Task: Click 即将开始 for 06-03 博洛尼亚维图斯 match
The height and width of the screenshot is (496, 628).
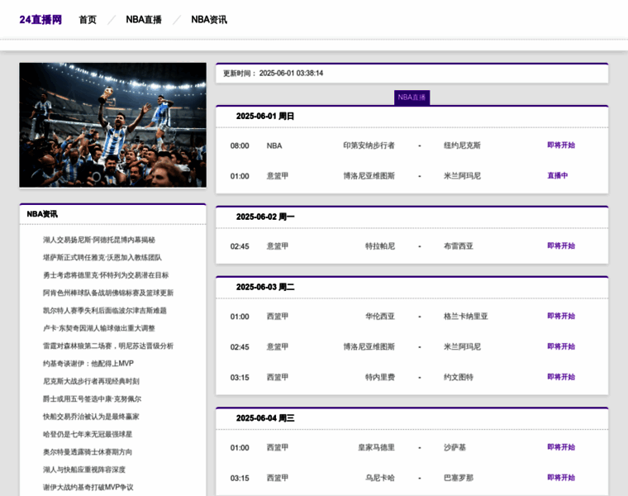Action: (x=561, y=346)
